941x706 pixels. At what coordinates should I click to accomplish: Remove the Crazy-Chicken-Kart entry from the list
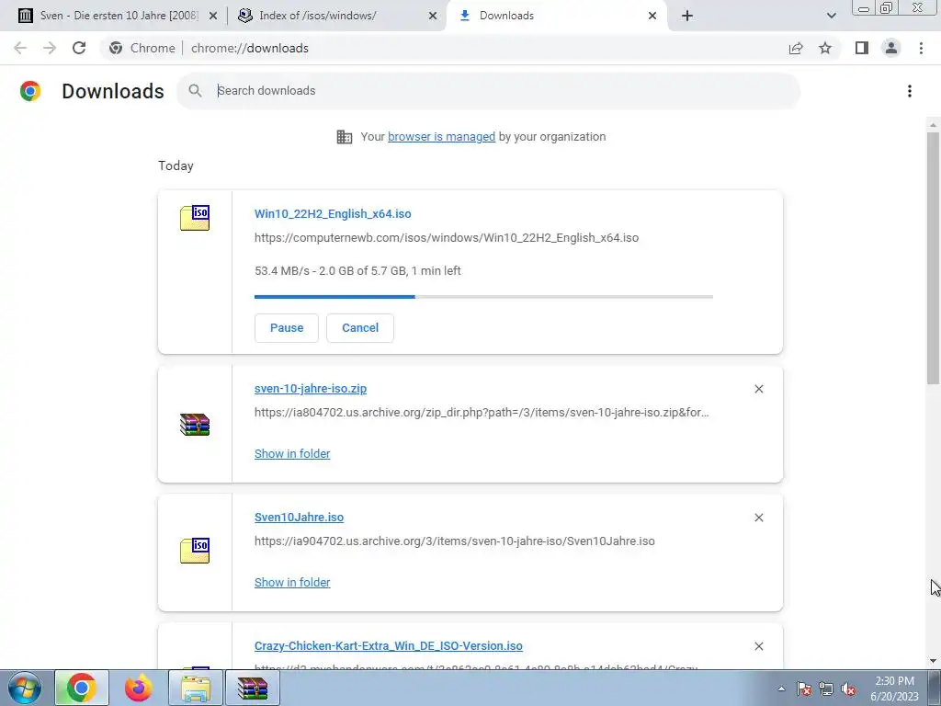point(758,646)
